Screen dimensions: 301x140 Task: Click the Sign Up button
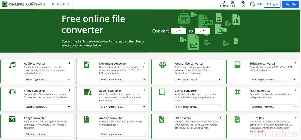[x=290, y=4]
